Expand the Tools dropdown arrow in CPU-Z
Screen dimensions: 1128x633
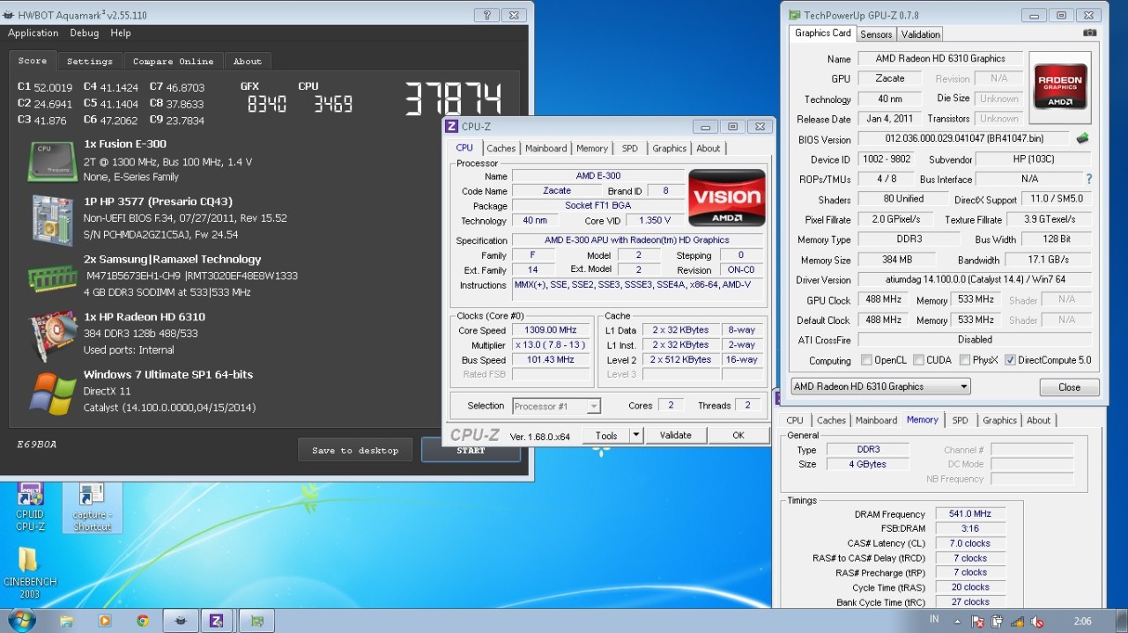pos(636,435)
